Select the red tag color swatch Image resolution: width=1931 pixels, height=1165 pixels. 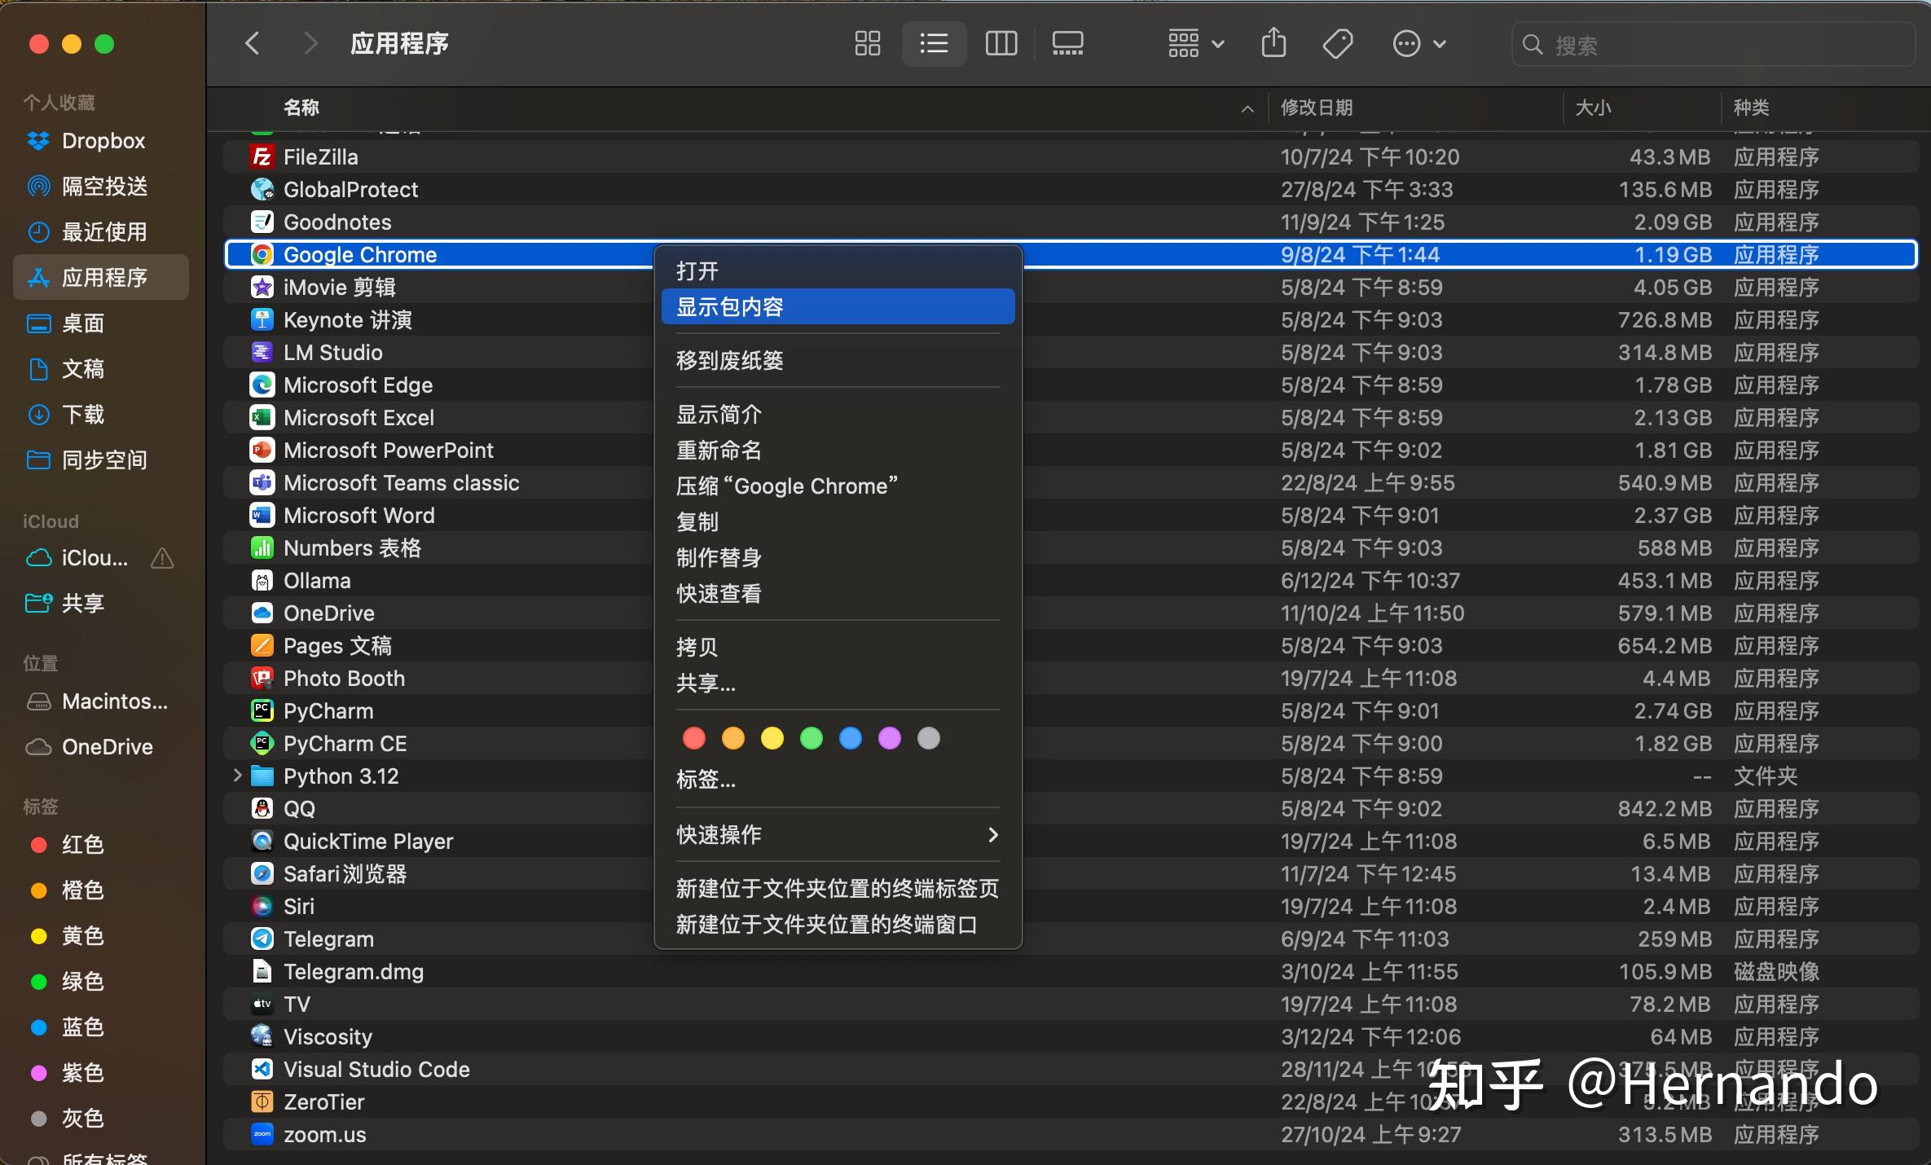(693, 738)
